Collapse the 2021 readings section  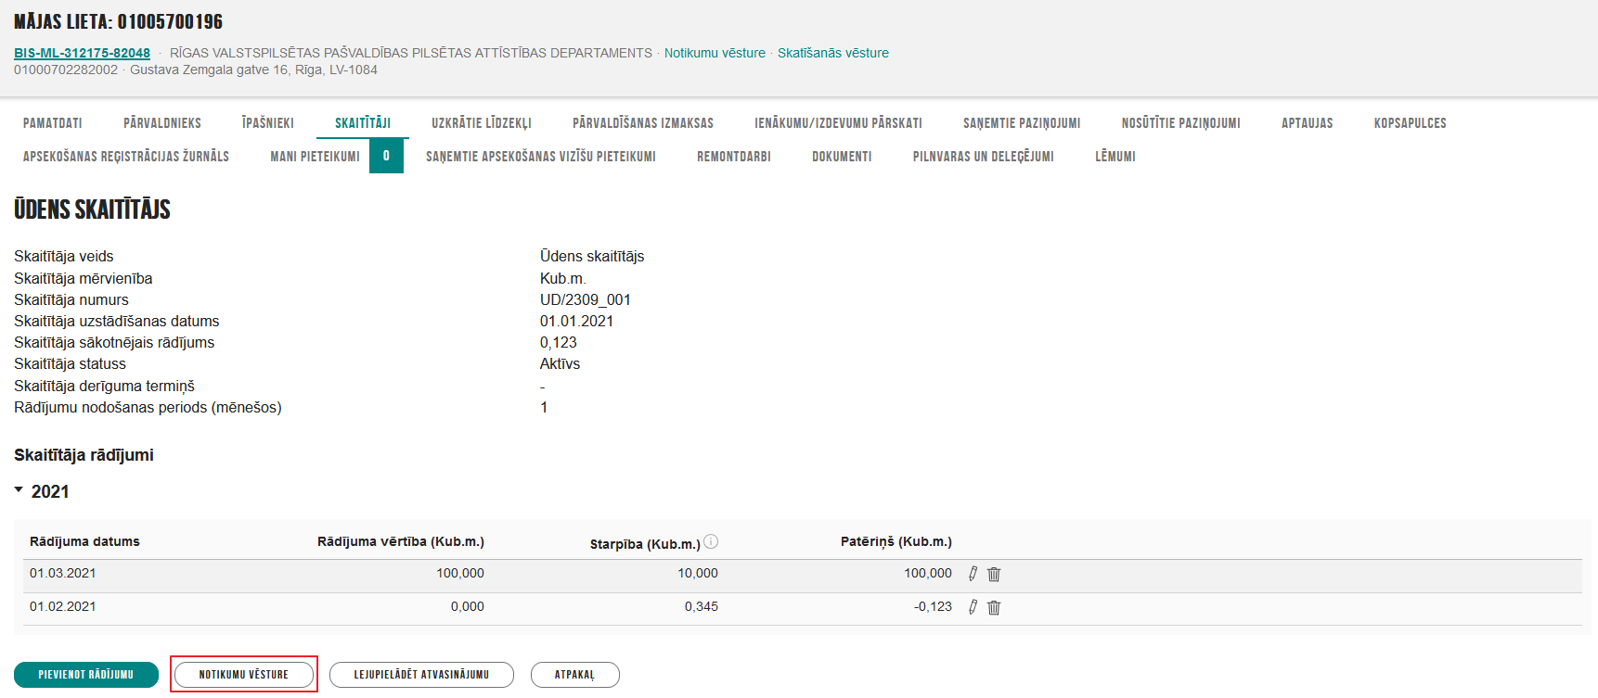[19, 489]
